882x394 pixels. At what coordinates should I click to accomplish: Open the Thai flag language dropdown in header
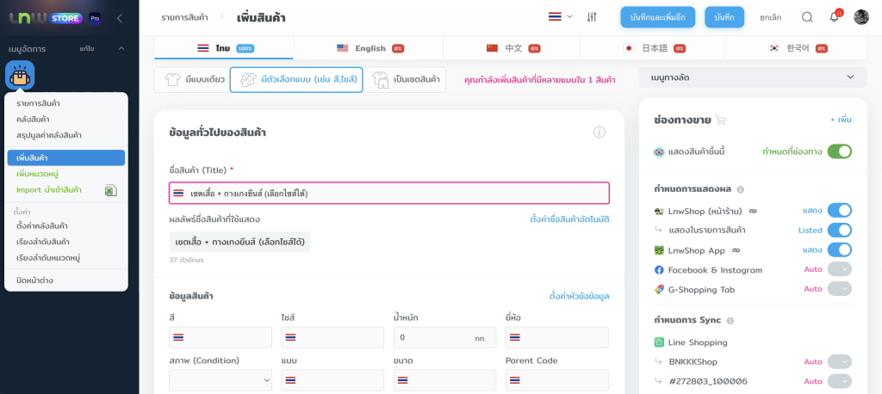560,17
